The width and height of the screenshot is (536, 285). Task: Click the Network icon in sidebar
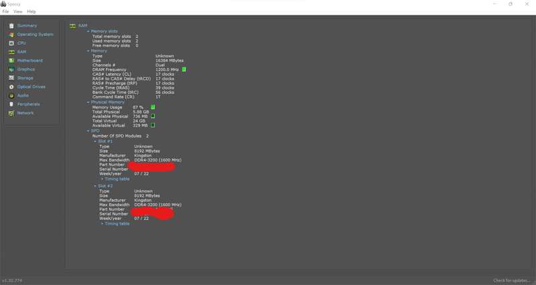11,113
